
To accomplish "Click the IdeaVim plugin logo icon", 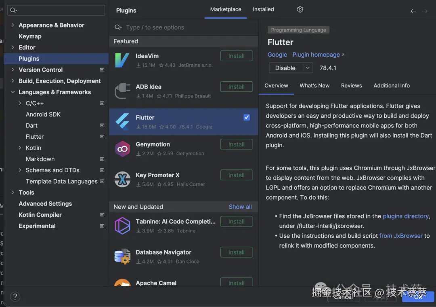I will (122, 60).
